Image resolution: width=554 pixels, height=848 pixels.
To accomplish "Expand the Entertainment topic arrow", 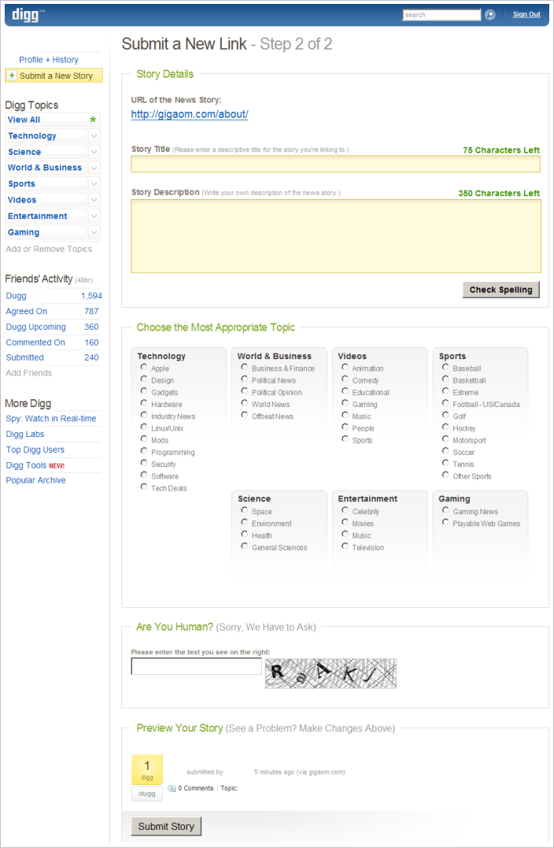I will tap(94, 217).
